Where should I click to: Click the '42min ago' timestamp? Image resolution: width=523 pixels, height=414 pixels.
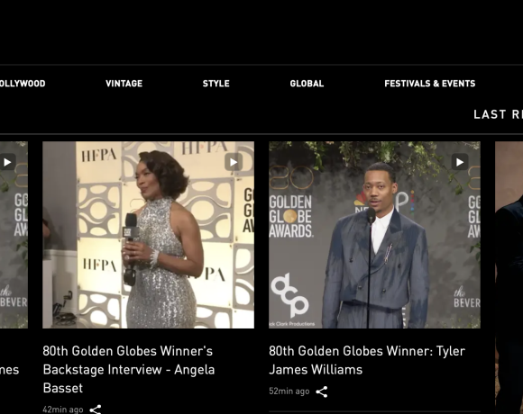pyautogui.click(x=63, y=409)
